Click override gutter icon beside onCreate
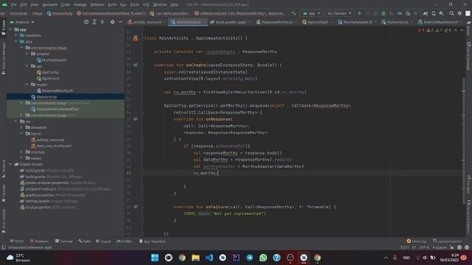Viewport: 472px width, 265px height. pos(136,65)
